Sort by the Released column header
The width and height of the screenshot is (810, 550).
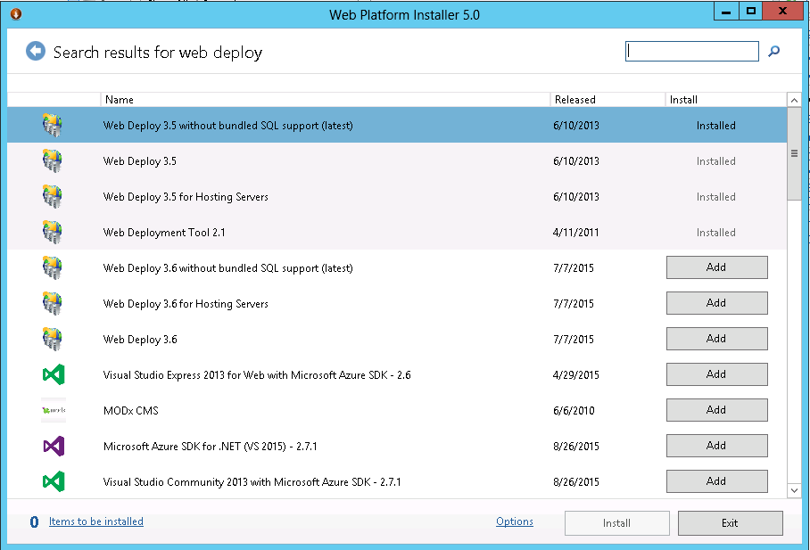point(608,100)
